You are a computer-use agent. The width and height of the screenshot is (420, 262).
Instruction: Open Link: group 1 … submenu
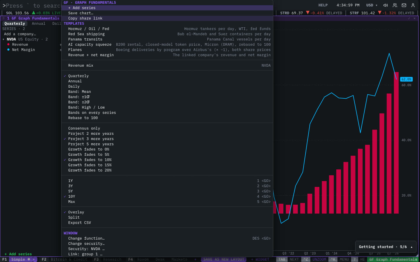pyautogui.click(x=167, y=254)
